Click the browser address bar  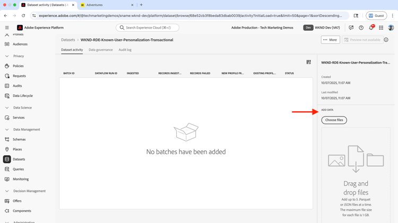pos(190,16)
